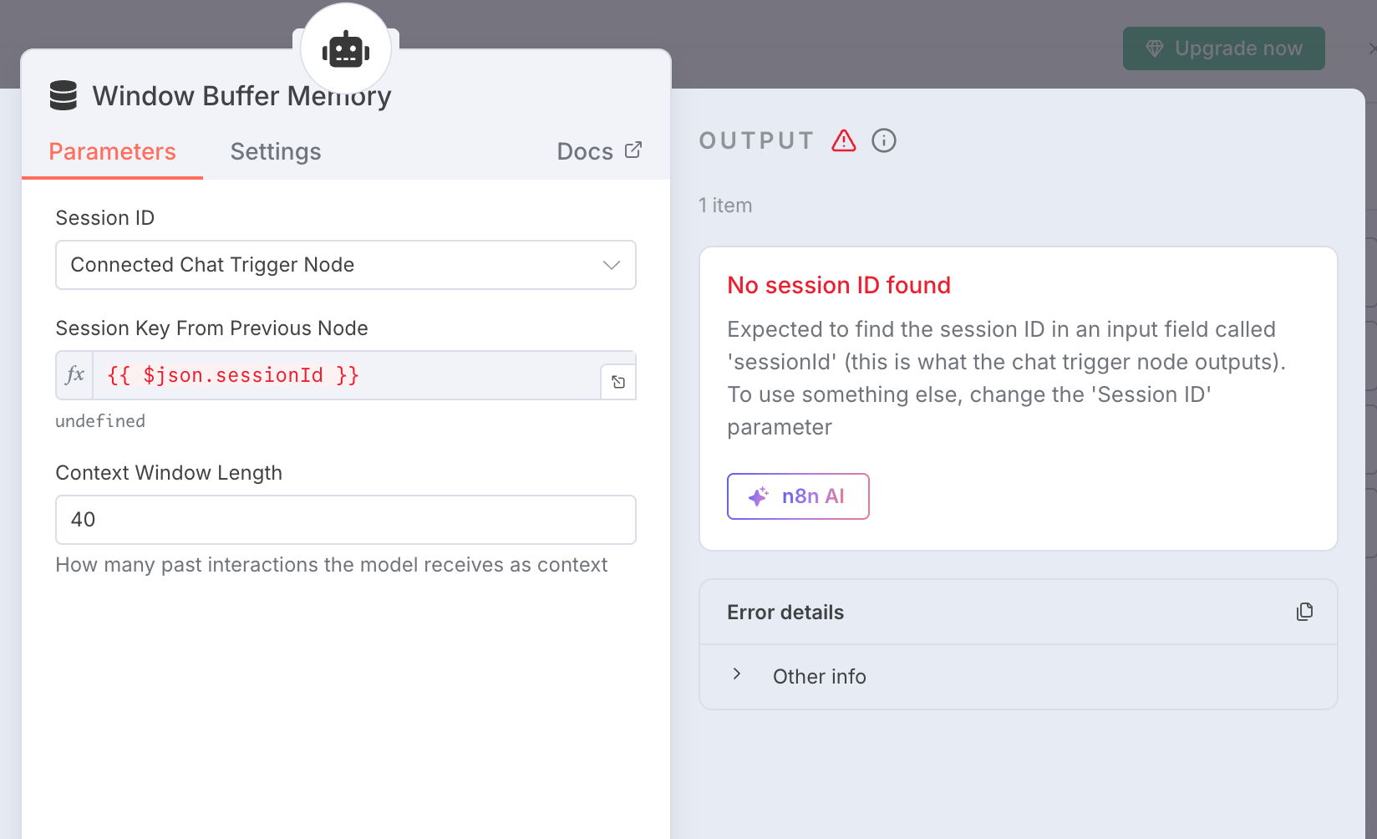Click the Error details header

pyautogui.click(x=785, y=613)
